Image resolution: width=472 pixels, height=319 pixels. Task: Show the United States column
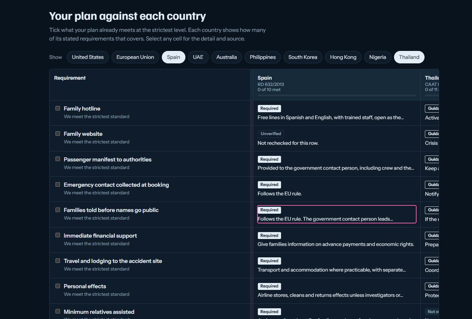click(x=88, y=57)
